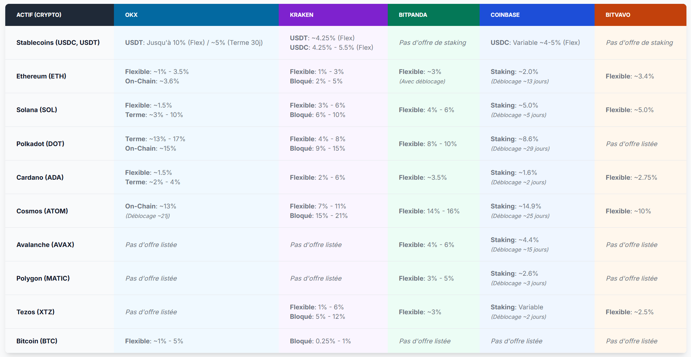Click Kraken Tezos 'Bloqué: 5% - 12%'

(x=318, y=317)
